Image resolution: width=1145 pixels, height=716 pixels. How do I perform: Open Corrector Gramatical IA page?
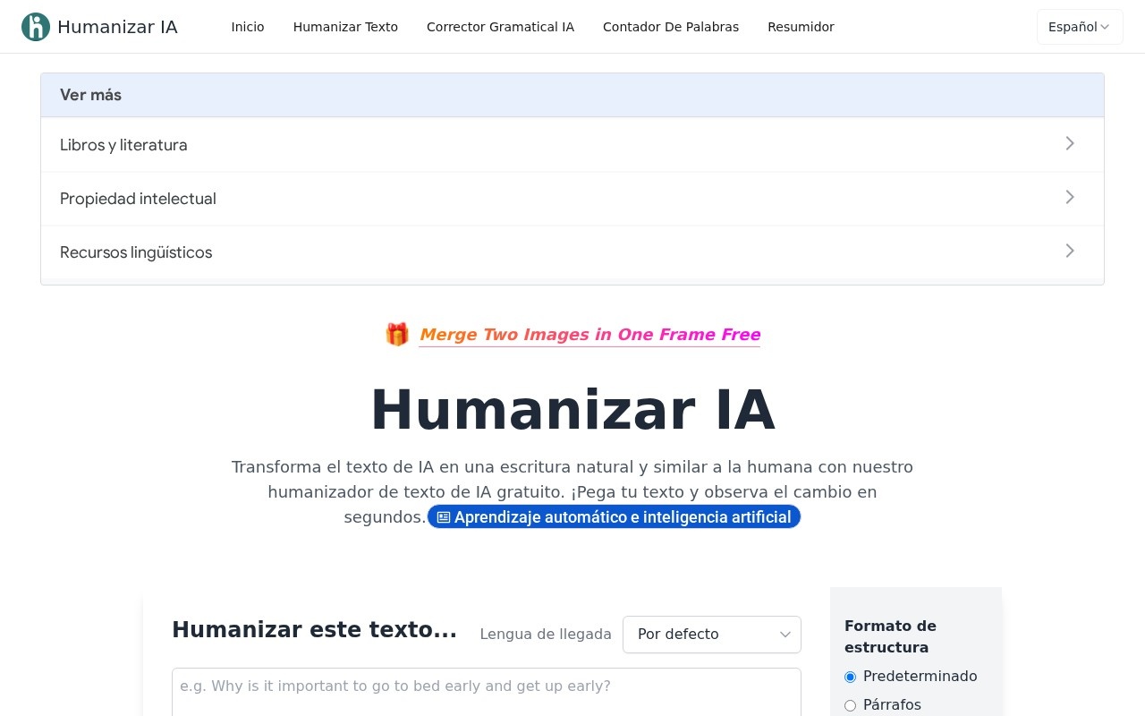click(500, 27)
